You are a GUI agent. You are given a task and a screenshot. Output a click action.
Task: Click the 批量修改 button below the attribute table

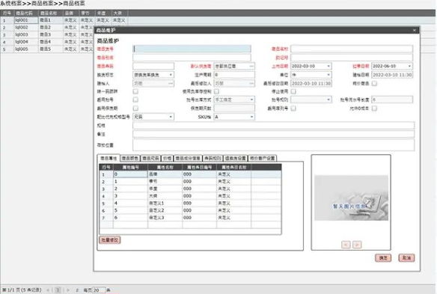(x=110, y=240)
